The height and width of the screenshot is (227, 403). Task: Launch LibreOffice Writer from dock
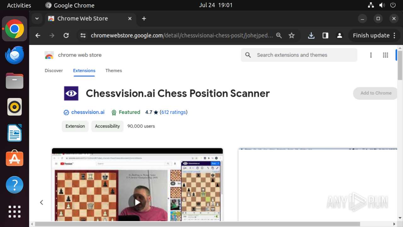[x=14, y=133]
